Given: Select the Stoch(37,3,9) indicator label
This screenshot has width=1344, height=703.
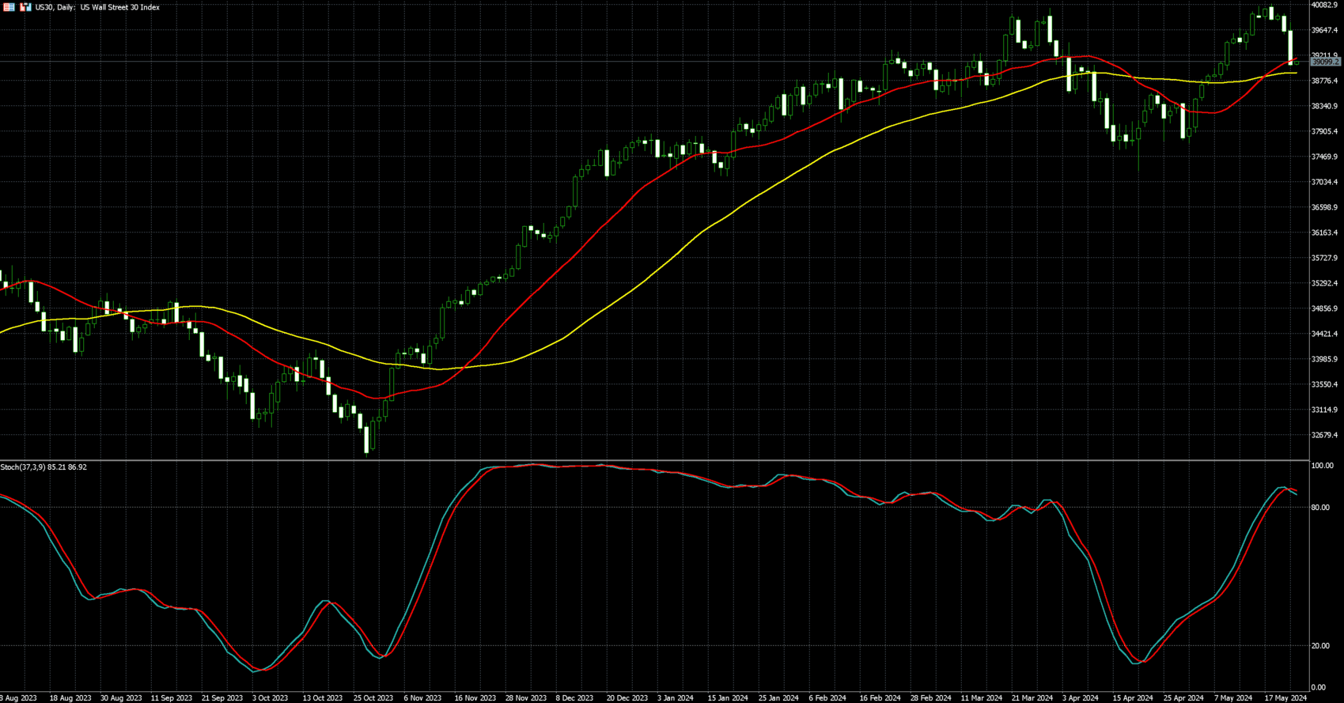Looking at the screenshot, I should (44, 467).
